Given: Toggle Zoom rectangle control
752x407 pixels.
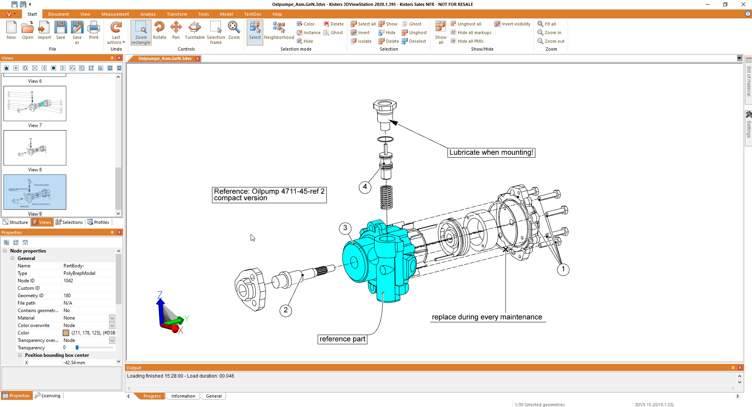Looking at the screenshot, I should 141,33.
